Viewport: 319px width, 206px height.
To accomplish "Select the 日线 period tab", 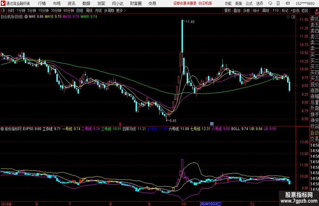I will coord(80,10).
